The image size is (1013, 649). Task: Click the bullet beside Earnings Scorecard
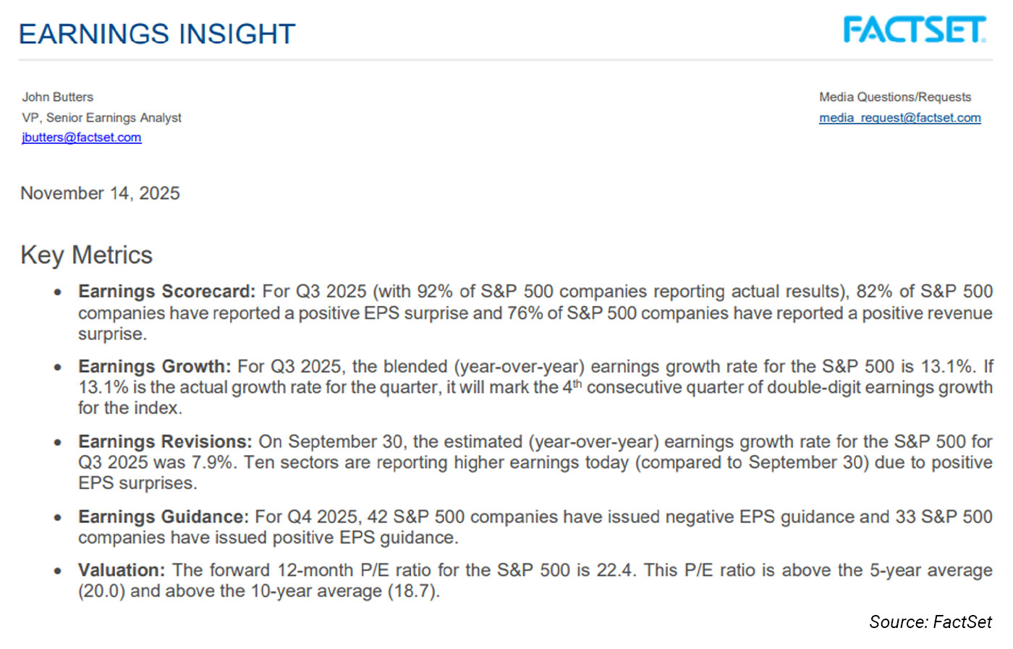coord(58,292)
